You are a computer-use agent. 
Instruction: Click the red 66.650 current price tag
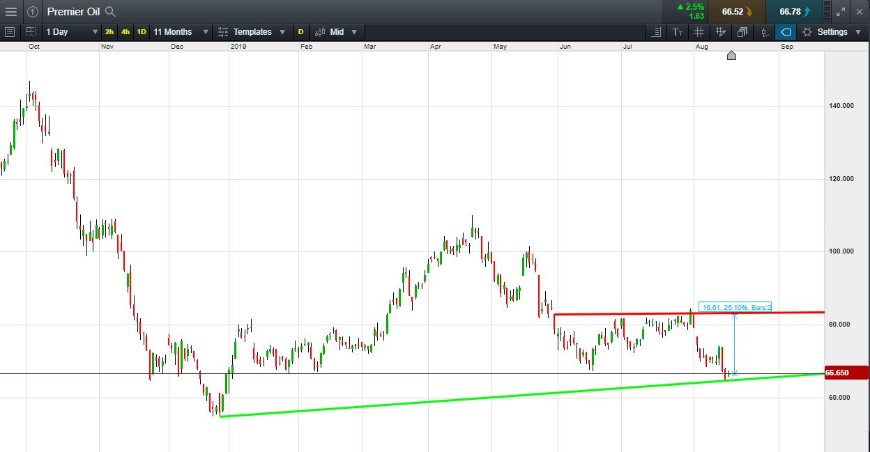coord(846,373)
